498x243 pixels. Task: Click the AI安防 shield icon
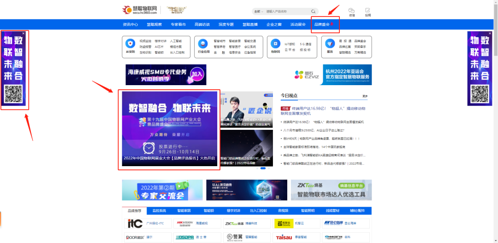[x=130, y=43]
